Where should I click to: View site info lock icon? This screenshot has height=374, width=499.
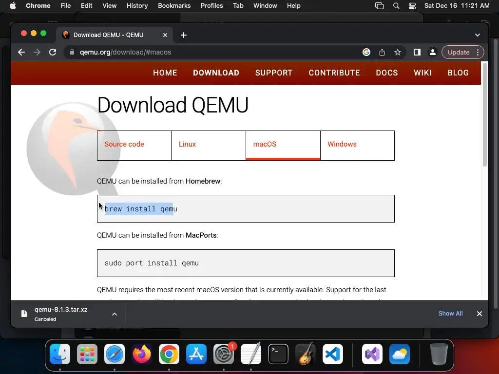72,52
